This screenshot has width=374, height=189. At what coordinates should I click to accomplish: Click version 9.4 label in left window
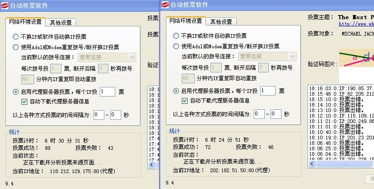tap(9, 184)
